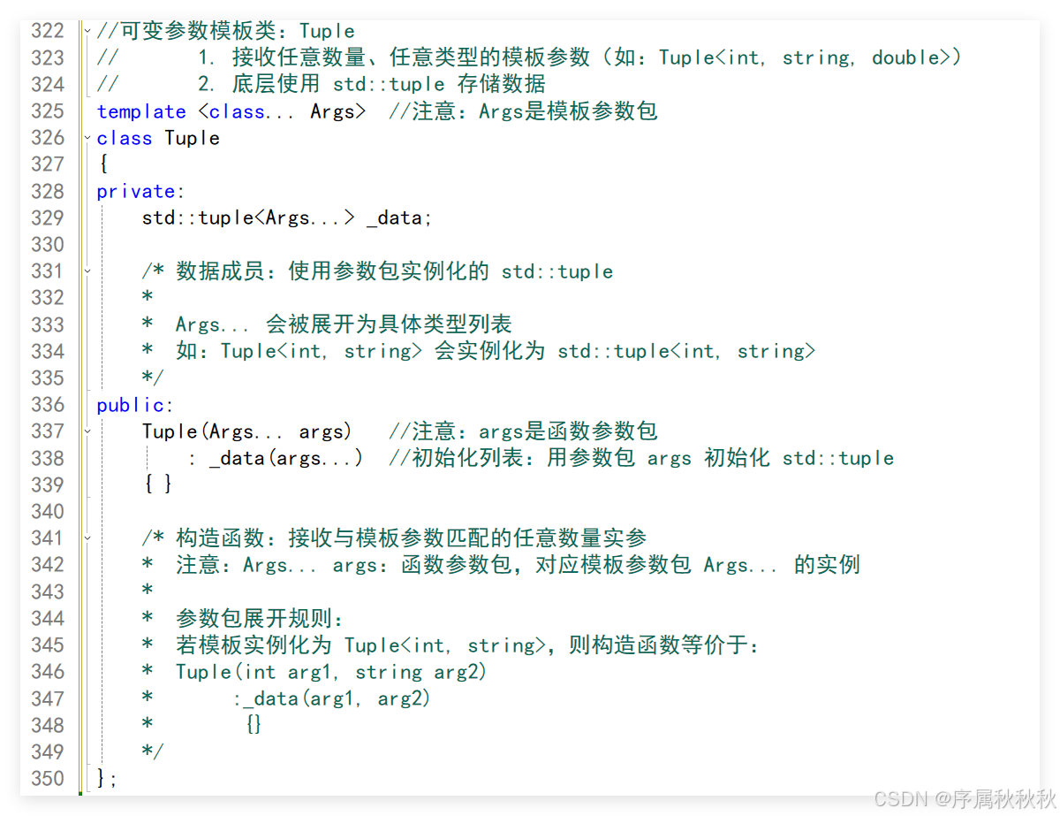Collapse the class Tuple fold at line 326
This screenshot has width=1060, height=816.
pos(87,138)
